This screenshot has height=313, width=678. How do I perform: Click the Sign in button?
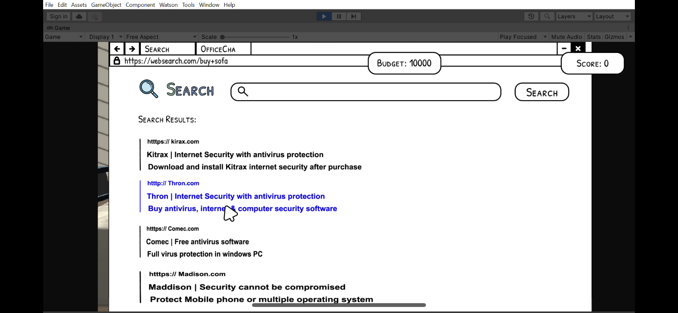59,17
